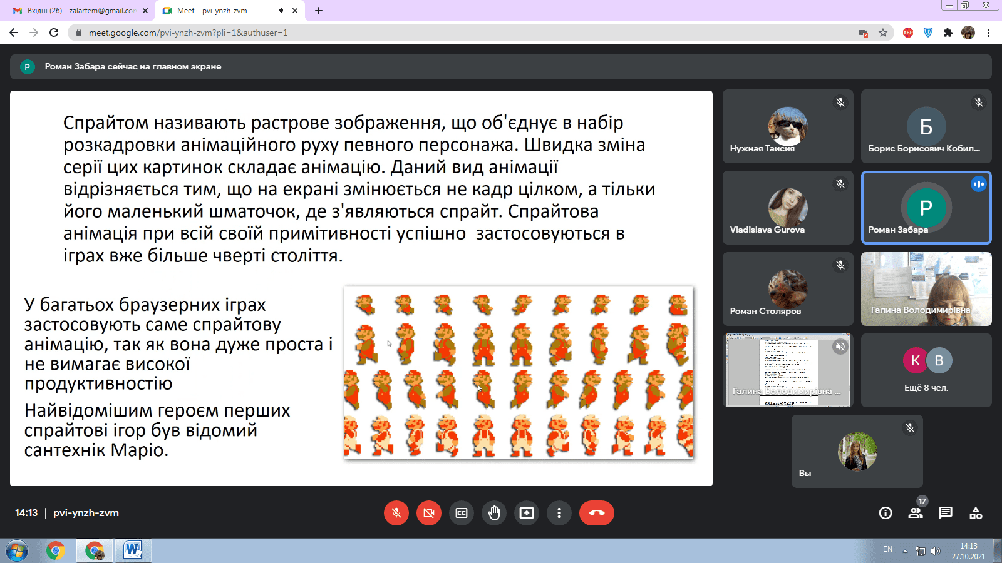Open the Chrome extensions puzzle menu
1002x563 pixels.
pos(948,33)
